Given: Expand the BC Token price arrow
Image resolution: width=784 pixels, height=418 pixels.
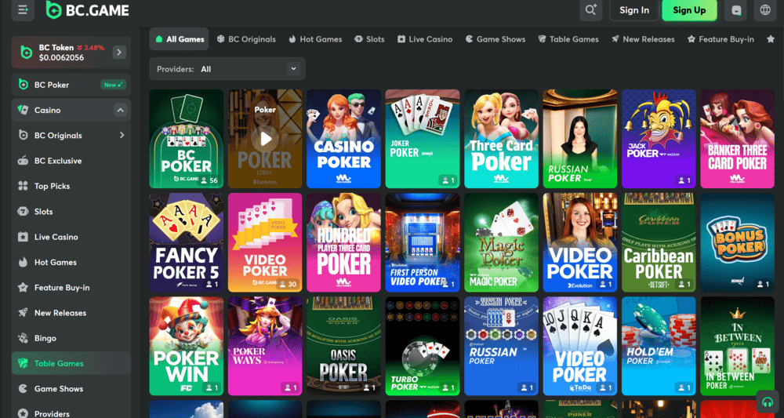Looking at the screenshot, I should click(119, 52).
